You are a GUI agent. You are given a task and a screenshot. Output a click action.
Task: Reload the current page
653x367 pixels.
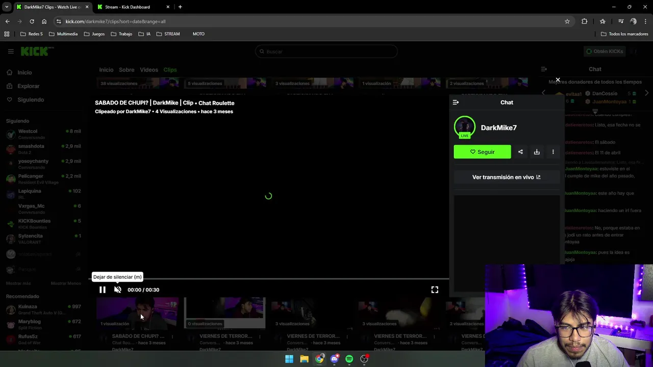(32, 21)
